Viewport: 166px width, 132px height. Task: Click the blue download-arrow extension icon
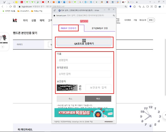tap(130, 6)
